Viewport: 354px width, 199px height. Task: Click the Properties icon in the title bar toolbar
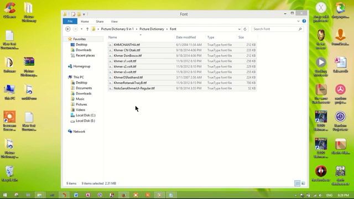coord(73,14)
